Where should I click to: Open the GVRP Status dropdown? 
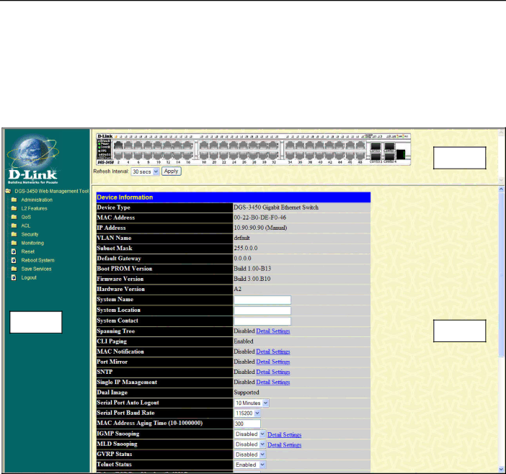tap(250, 455)
